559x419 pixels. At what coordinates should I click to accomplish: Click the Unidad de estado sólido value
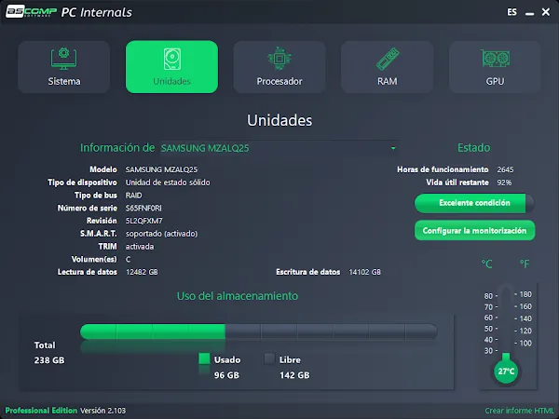(168, 182)
